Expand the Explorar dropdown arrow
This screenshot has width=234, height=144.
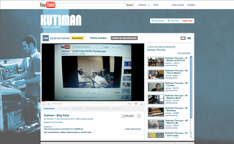(x=149, y=5)
